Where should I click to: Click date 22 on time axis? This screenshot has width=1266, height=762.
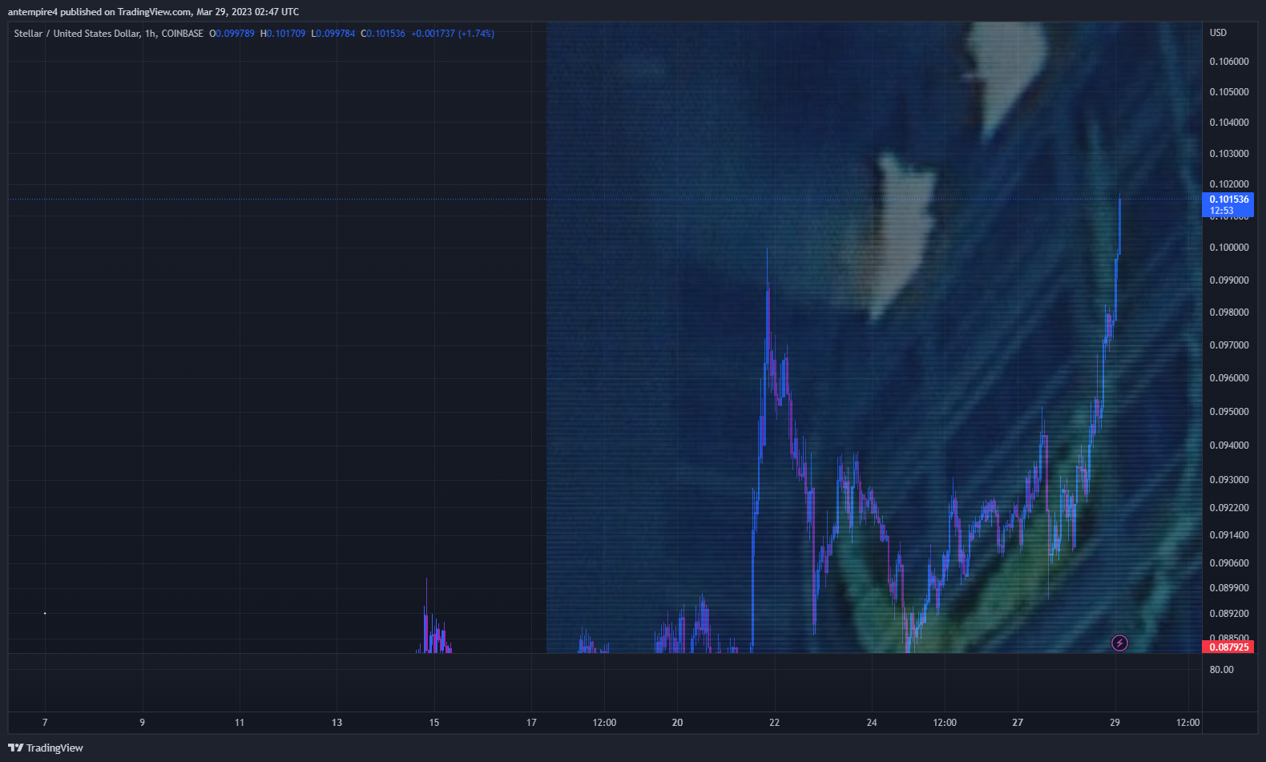point(774,723)
